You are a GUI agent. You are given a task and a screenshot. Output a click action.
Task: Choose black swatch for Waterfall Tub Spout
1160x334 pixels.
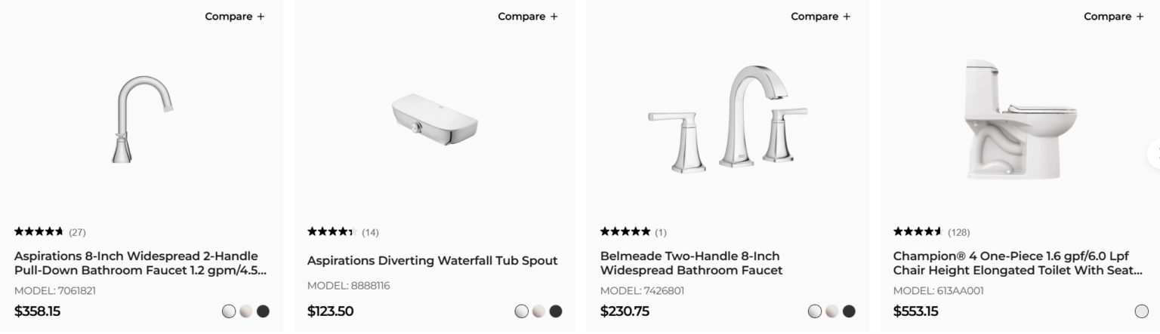pos(556,311)
